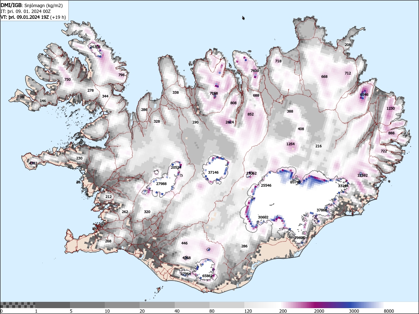
Task: Click the value 4268
Action: [x=186, y=257]
